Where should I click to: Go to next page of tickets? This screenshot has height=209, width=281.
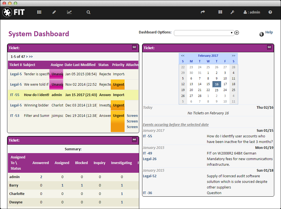click(27, 57)
